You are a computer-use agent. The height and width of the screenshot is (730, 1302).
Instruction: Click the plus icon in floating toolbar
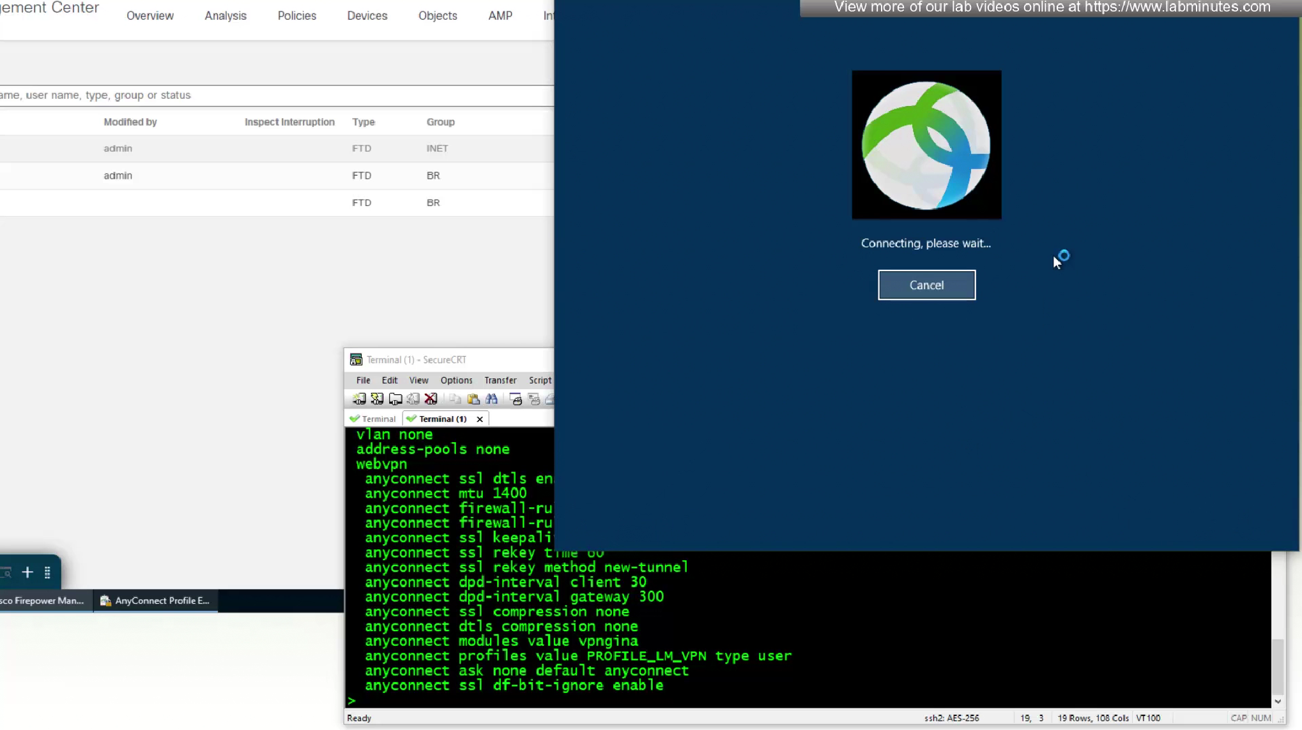point(27,572)
